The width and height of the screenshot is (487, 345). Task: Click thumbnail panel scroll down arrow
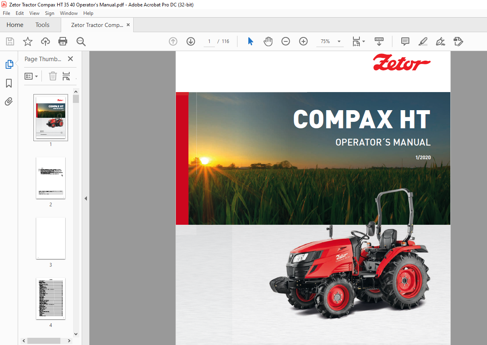tap(76, 334)
